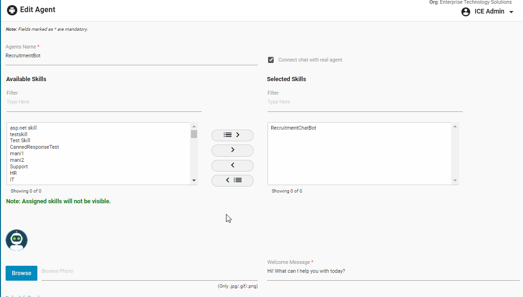
Task: Select the Support skill in list
Action: pyautogui.click(x=19, y=166)
